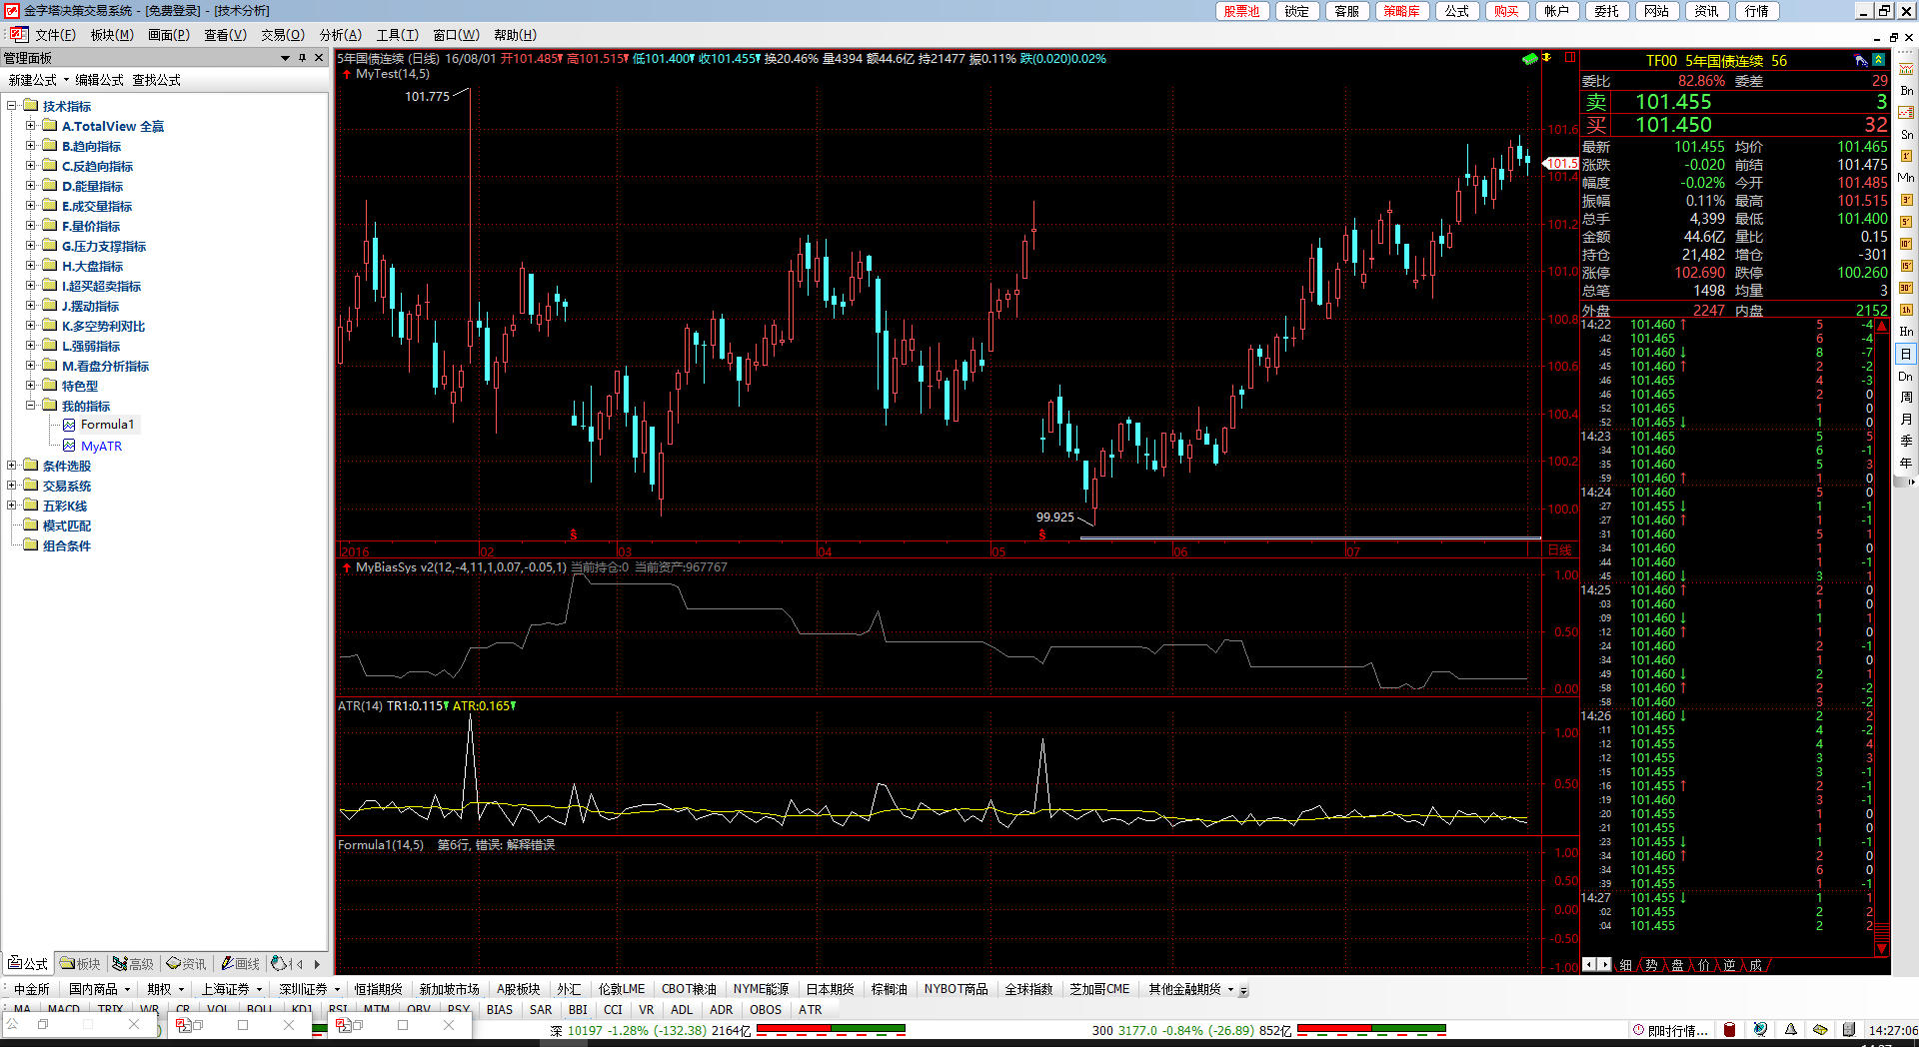Click the 伦敦LME market button
The height and width of the screenshot is (1047, 1919).
click(x=622, y=989)
